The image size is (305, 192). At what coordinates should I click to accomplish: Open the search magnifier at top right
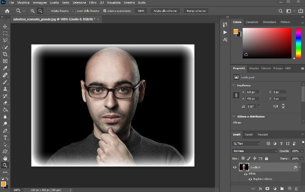(280, 11)
